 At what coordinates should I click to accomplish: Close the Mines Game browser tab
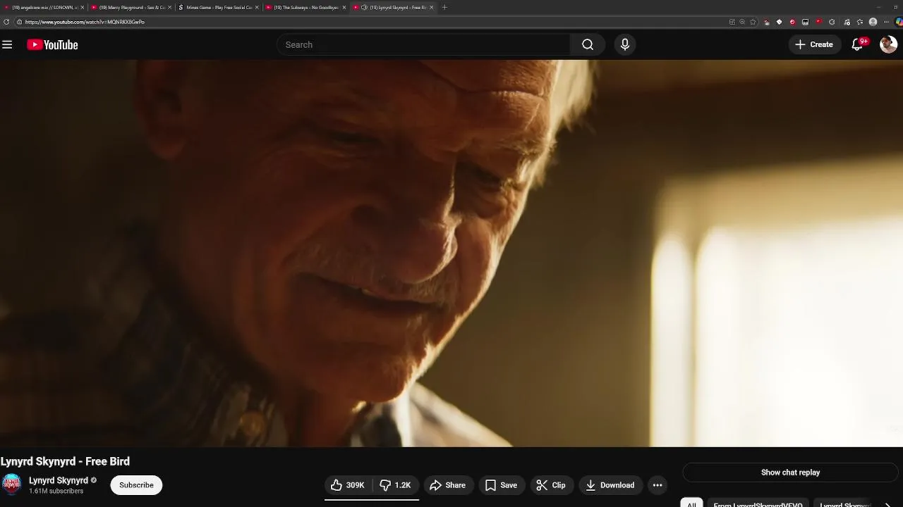point(257,7)
